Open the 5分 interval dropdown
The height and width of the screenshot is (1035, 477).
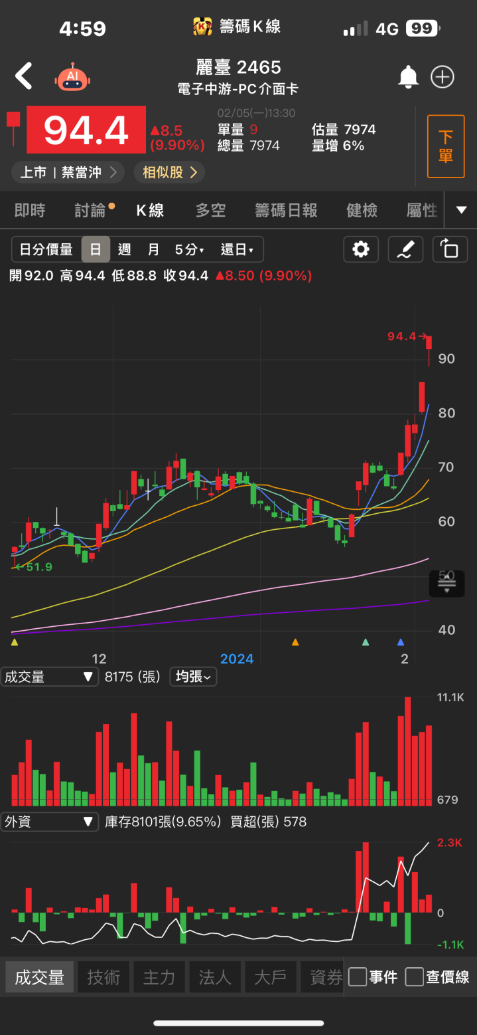[190, 249]
